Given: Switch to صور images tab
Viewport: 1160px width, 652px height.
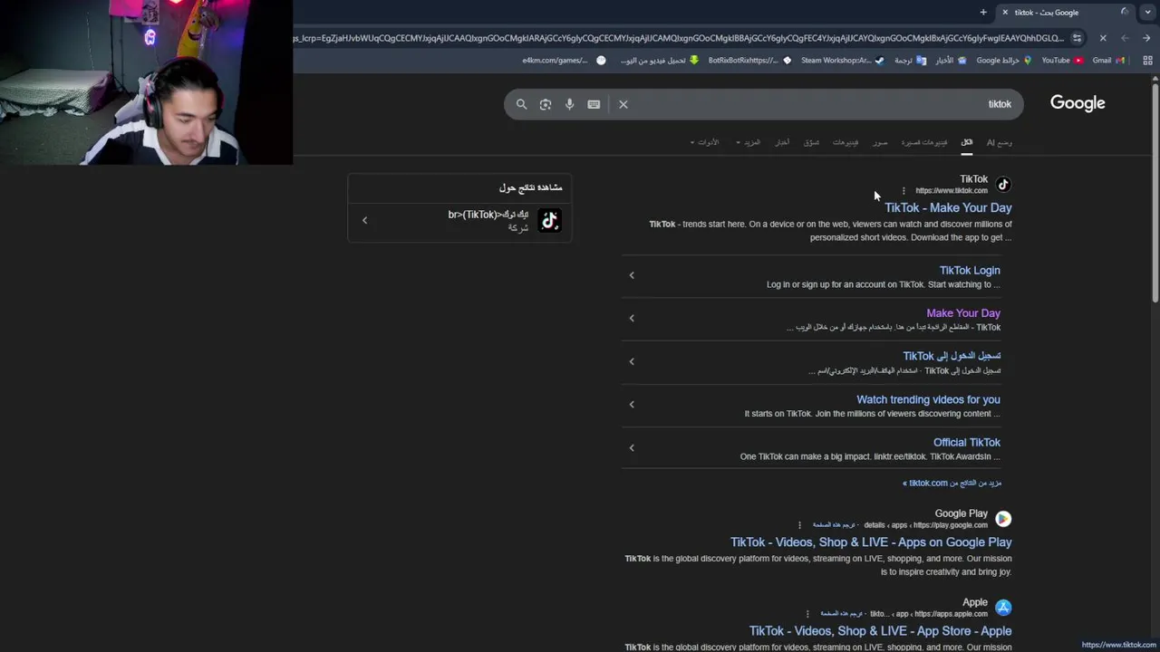Looking at the screenshot, I should (x=880, y=142).
